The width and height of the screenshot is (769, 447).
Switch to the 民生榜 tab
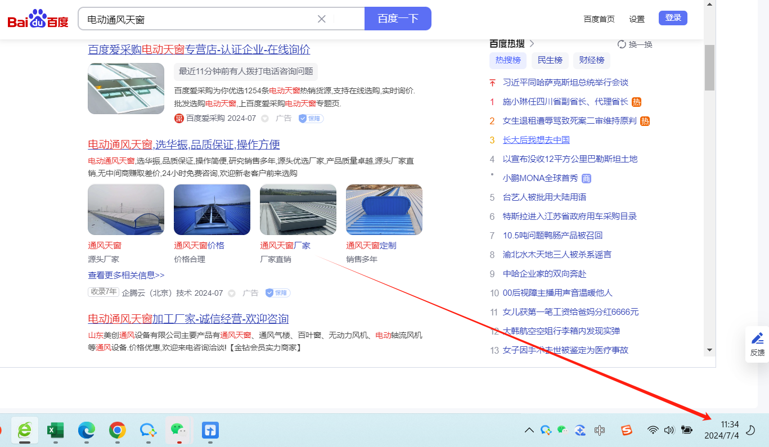coord(550,60)
